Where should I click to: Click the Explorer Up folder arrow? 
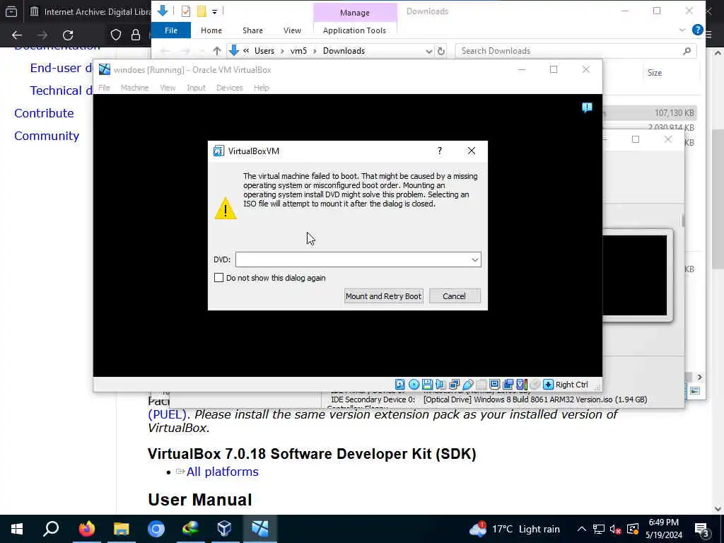[216, 51]
